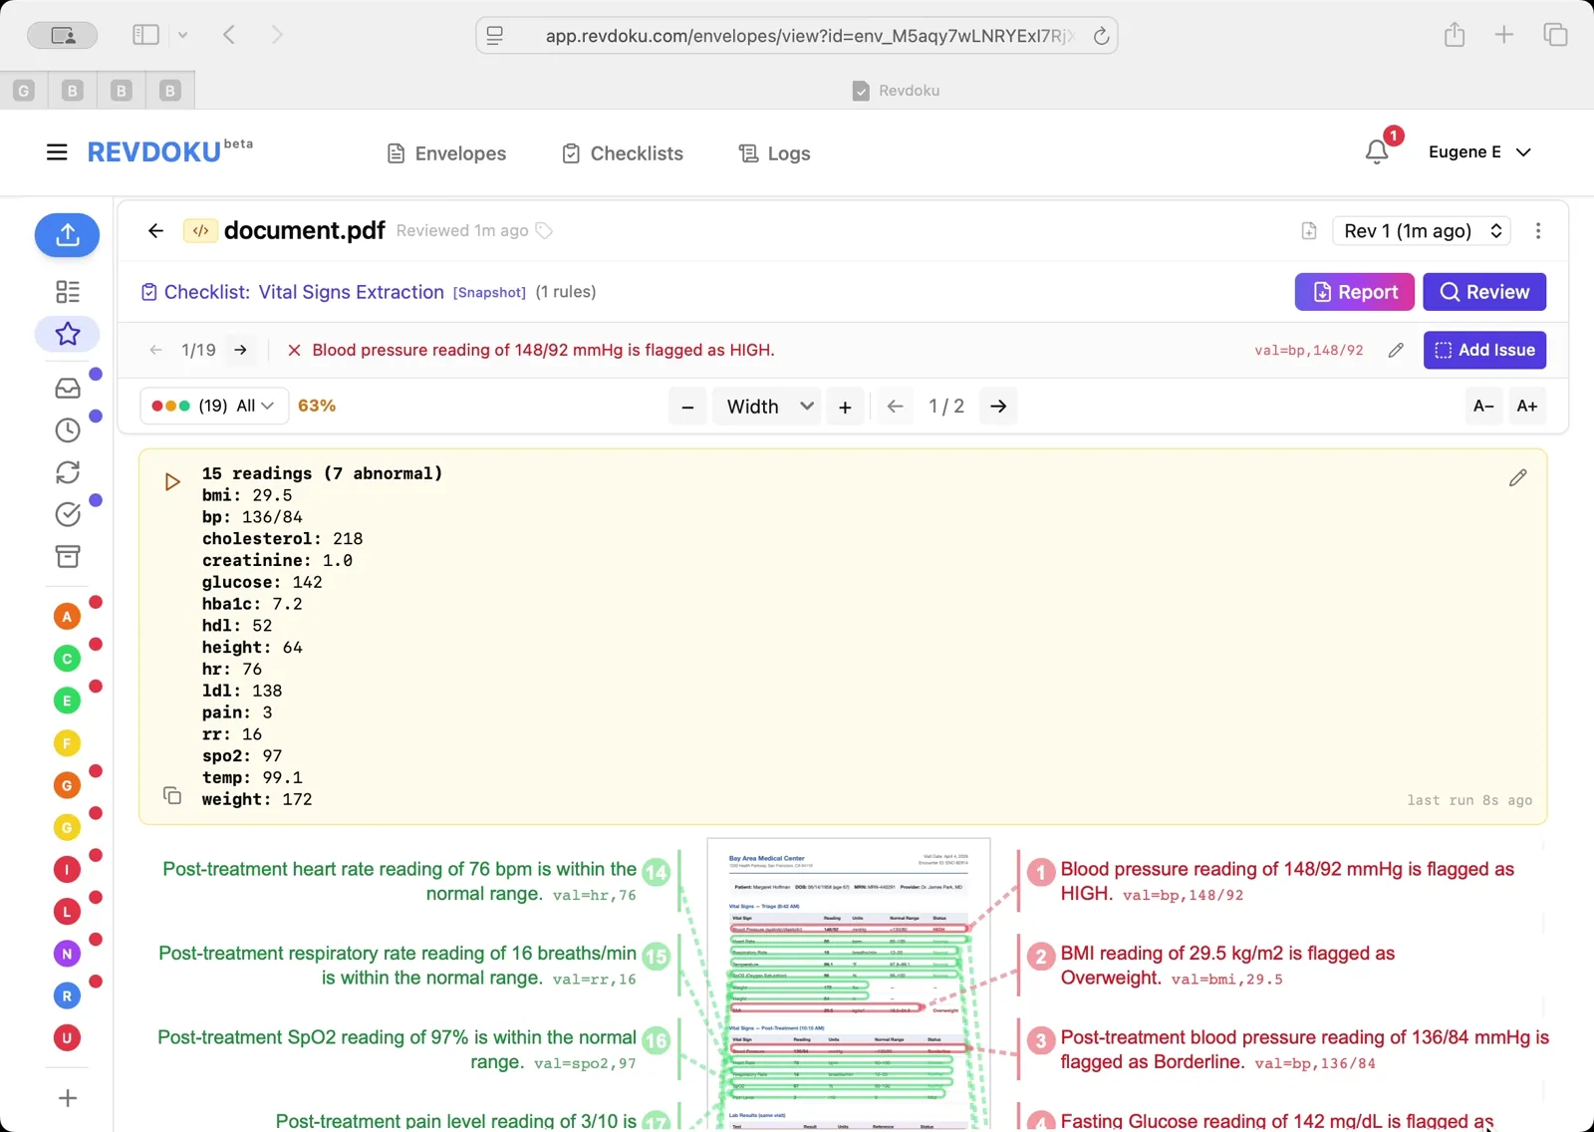Toggle the hamburger navigation menu
Viewport: 1594px width, 1132px height.
pos(57,152)
